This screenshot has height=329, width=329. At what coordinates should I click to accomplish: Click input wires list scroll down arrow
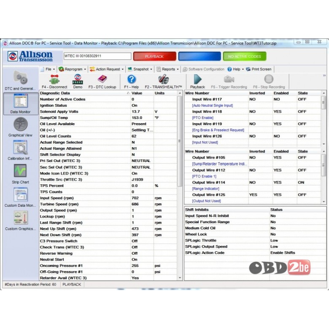[324, 144]
